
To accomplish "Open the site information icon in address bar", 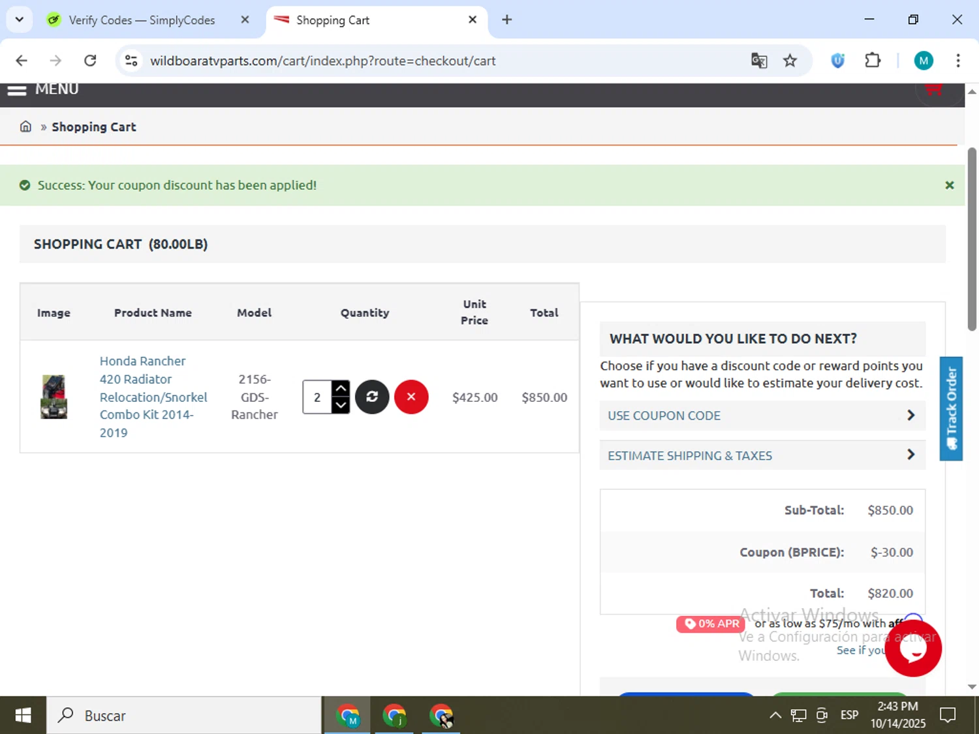I will 131,61.
